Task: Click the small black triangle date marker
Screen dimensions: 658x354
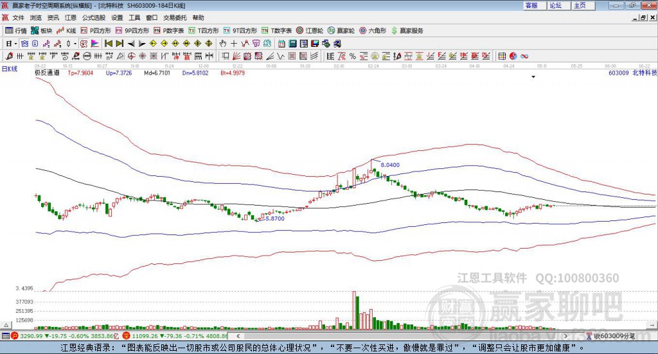Action: (x=533, y=76)
